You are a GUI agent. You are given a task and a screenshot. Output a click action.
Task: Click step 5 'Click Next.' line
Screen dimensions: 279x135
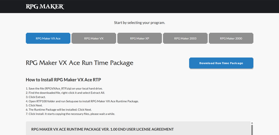[x=34, y=106]
